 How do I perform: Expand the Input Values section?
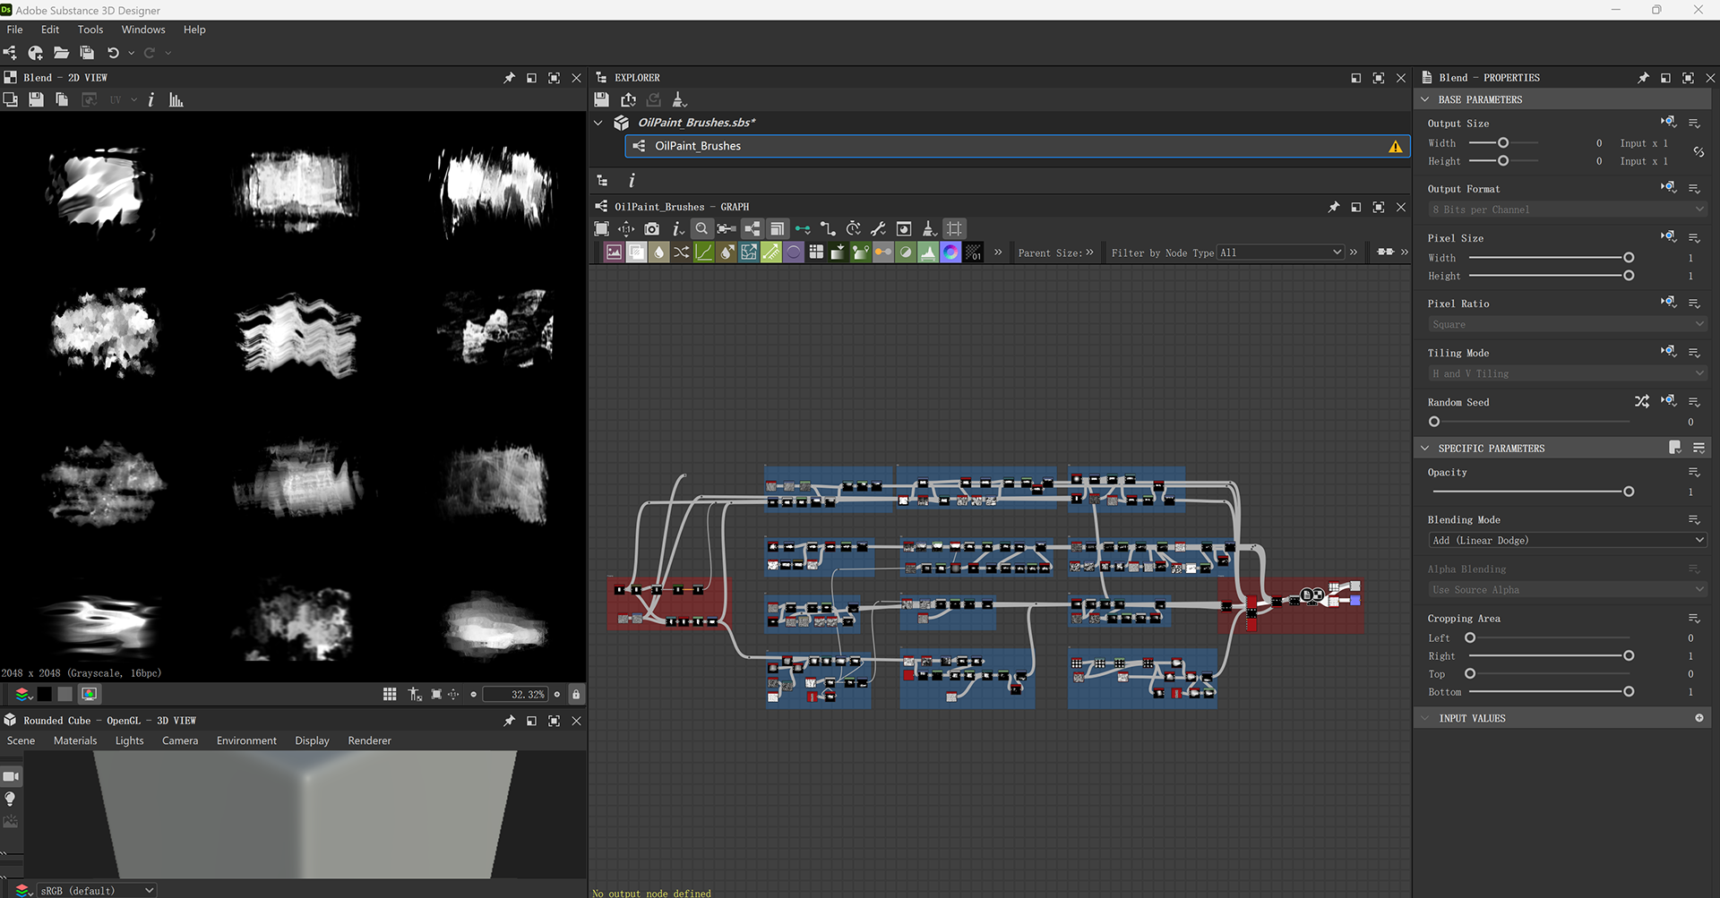(x=1425, y=718)
